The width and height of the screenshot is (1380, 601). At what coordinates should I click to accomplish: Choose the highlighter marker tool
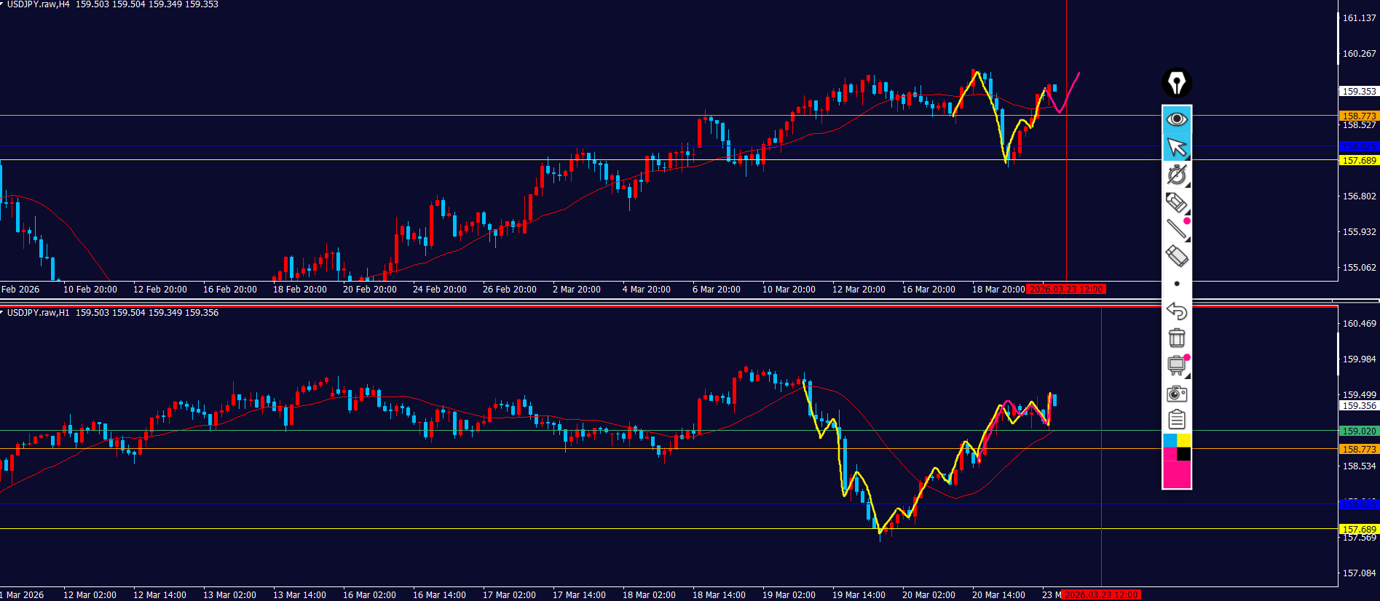click(1176, 202)
